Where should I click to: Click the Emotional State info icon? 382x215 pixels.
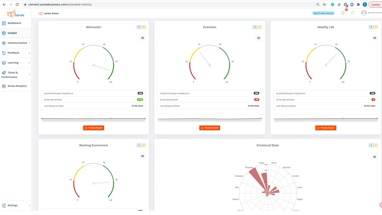click(x=371, y=145)
